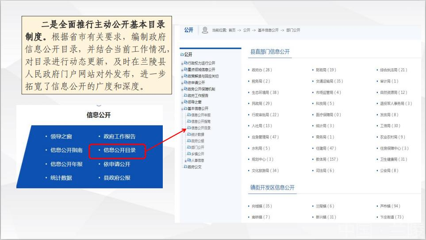Click the folder icon next to 统计数据
The height and width of the screenshot is (240, 426).
tap(189, 134)
